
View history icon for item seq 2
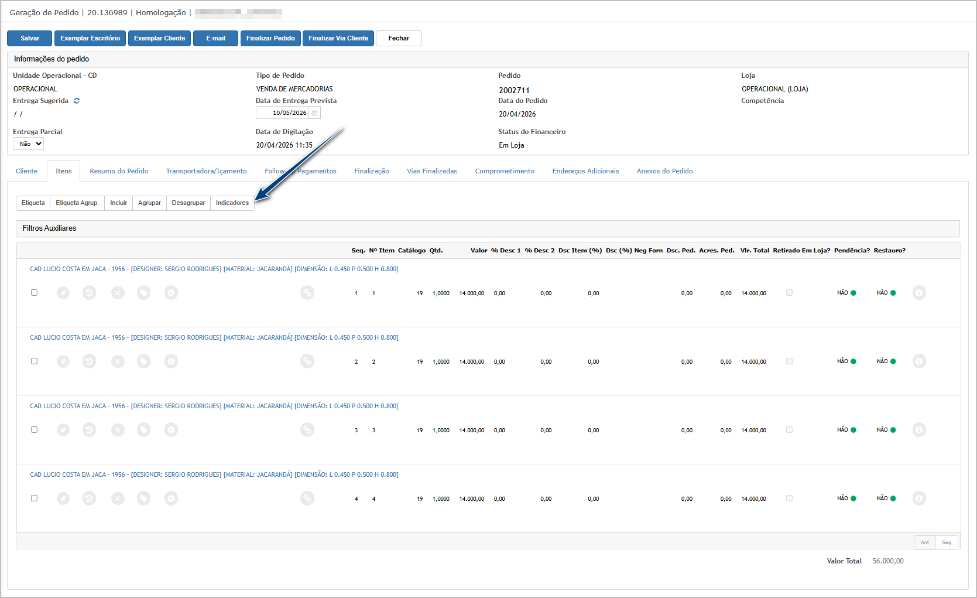tap(89, 361)
